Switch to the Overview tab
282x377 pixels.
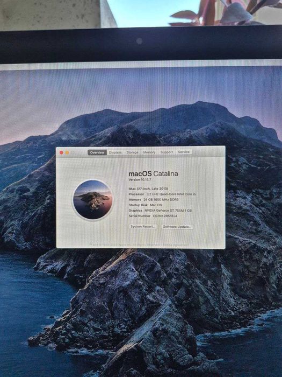point(97,152)
